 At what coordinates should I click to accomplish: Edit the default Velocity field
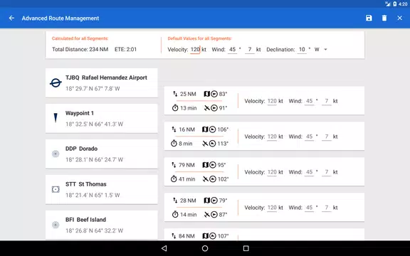195,49
